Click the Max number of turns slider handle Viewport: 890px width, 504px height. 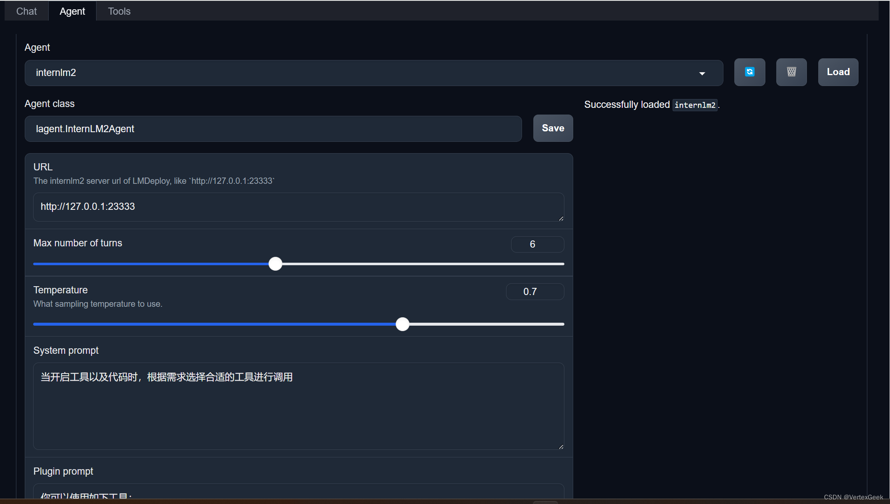pyautogui.click(x=275, y=264)
